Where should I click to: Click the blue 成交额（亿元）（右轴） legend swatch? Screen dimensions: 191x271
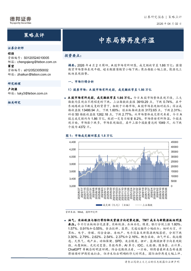pyautogui.click(x=99, y=205)
